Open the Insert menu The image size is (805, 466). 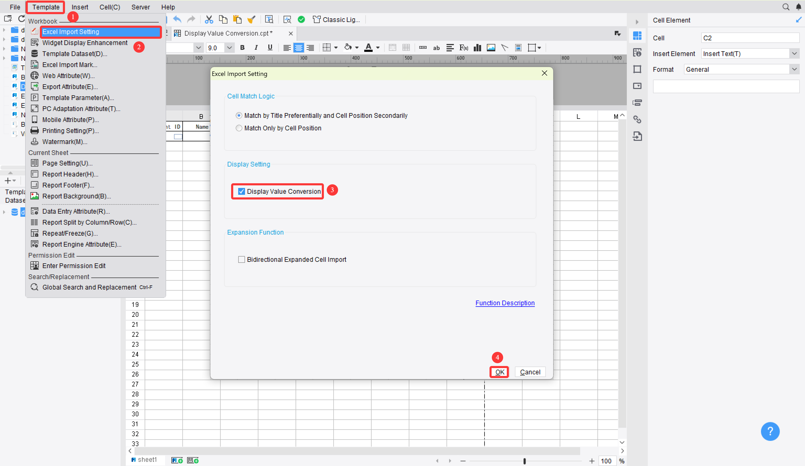[80, 7]
